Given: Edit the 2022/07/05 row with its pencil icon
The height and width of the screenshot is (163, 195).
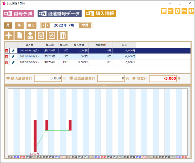Looking at the screenshot, I should [13, 62].
